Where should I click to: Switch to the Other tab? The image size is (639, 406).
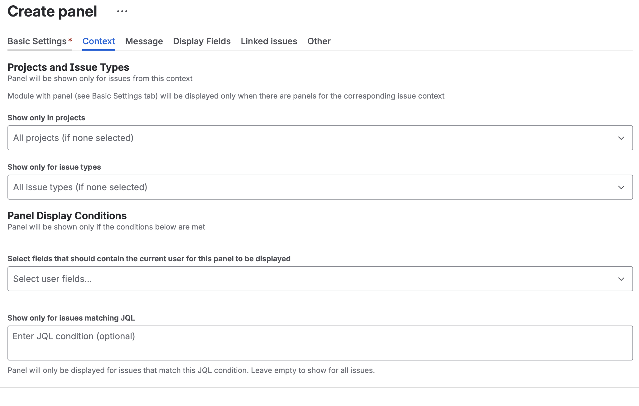point(319,41)
